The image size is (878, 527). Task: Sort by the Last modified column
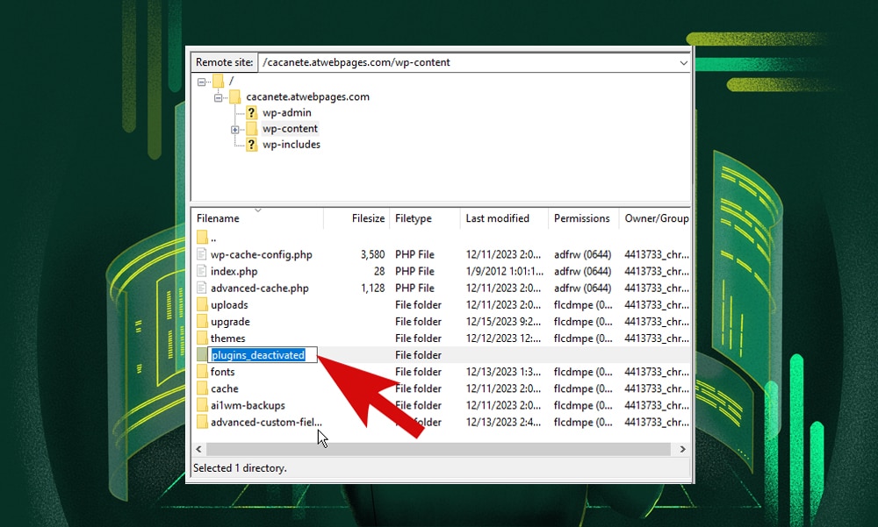tap(496, 218)
